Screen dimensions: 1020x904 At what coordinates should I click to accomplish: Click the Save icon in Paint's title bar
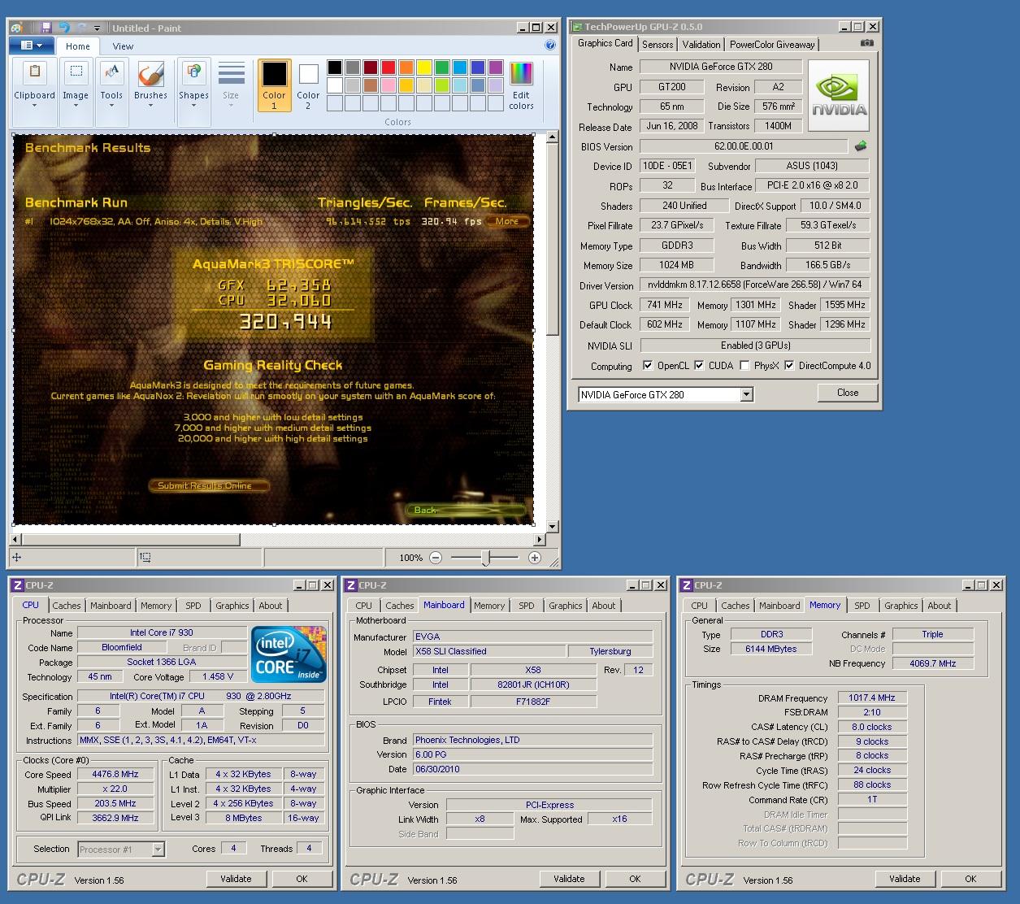coord(46,28)
